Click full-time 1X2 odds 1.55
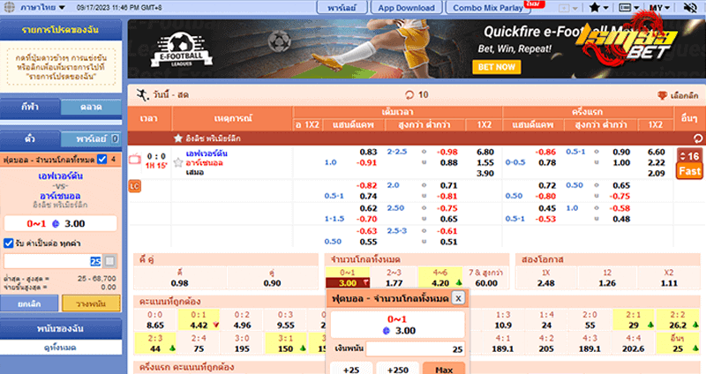This screenshot has width=706, height=374. click(x=484, y=162)
